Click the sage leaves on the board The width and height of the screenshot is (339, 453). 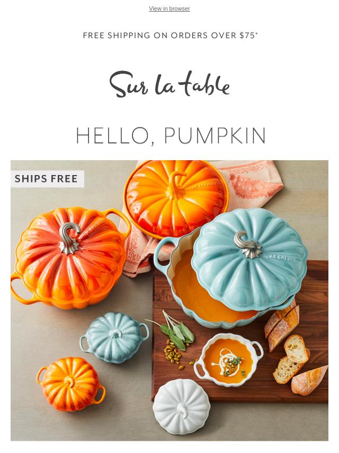pos(176,331)
